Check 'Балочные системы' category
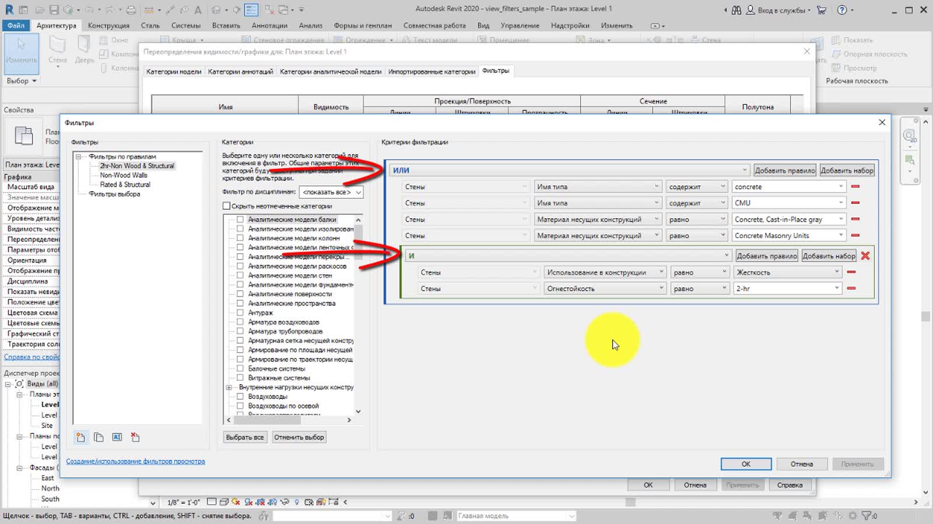Screen dimensions: 933x524 (x=240, y=369)
